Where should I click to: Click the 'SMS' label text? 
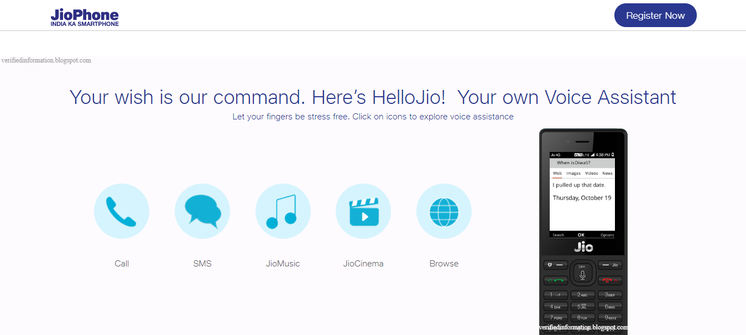coord(202,264)
